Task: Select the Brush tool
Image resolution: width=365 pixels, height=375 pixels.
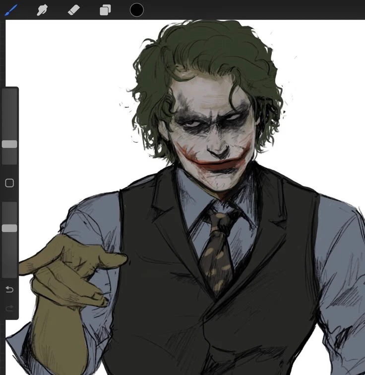Action: pos(11,10)
